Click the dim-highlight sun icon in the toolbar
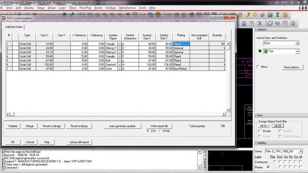 (x=263, y=15)
